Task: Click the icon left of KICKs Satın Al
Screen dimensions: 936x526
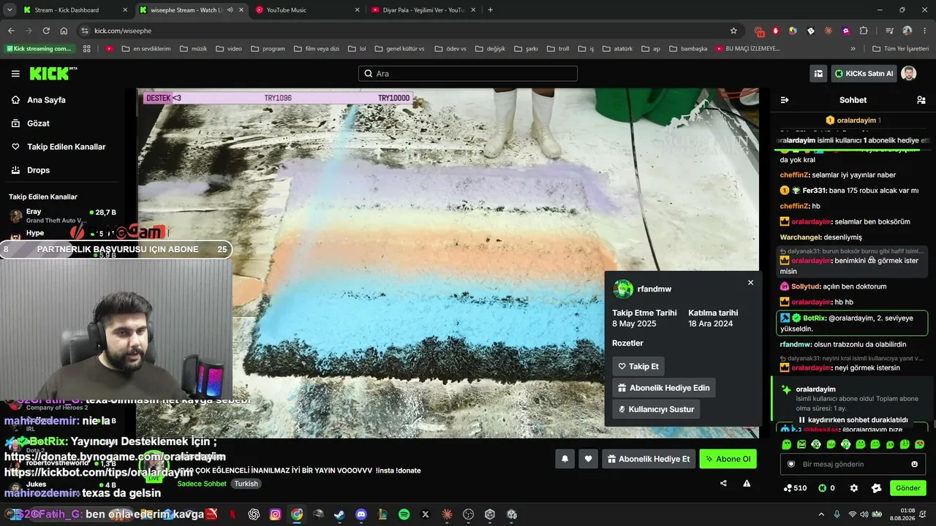Action: point(818,74)
